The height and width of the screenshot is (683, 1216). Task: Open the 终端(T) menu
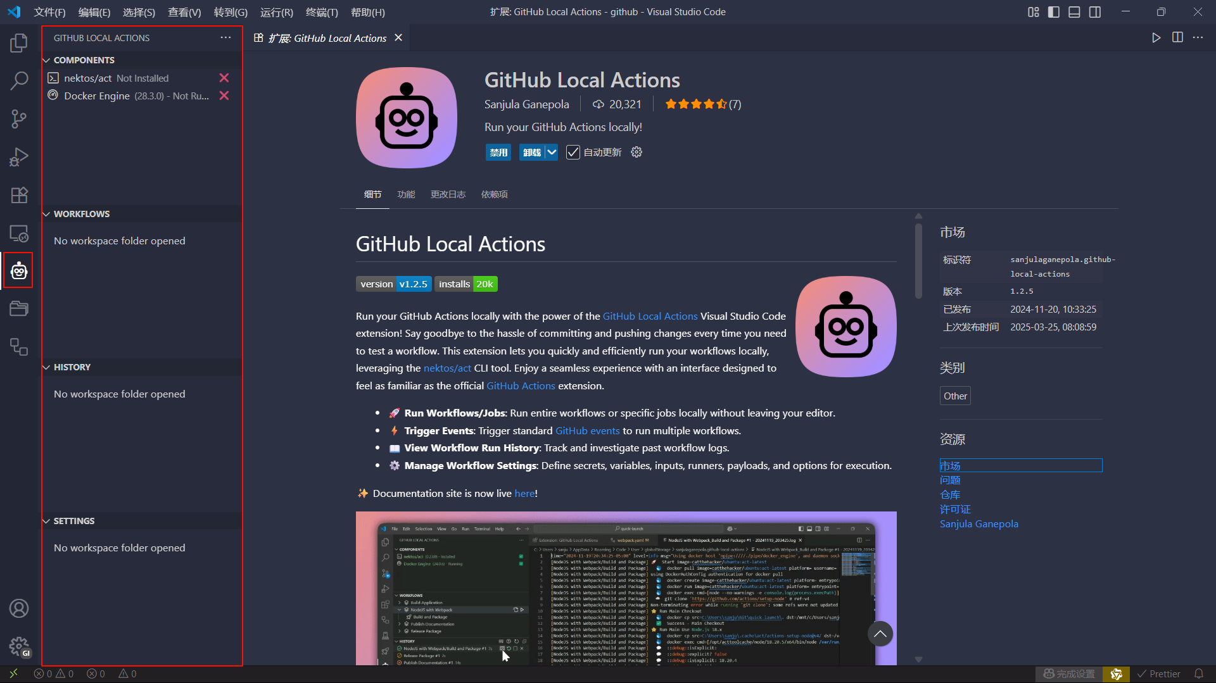pos(321,12)
